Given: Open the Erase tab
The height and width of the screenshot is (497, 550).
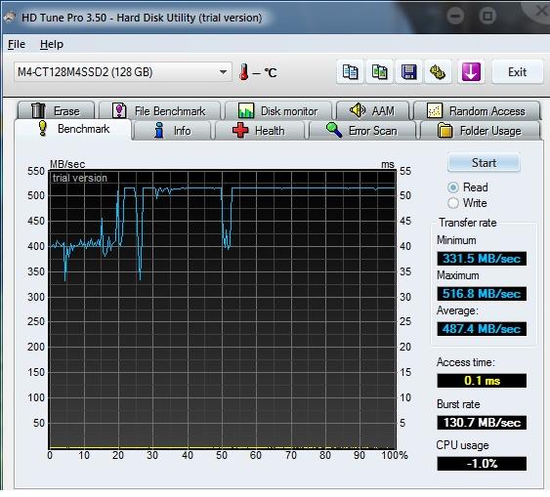Looking at the screenshot, I should click(56, 110).
